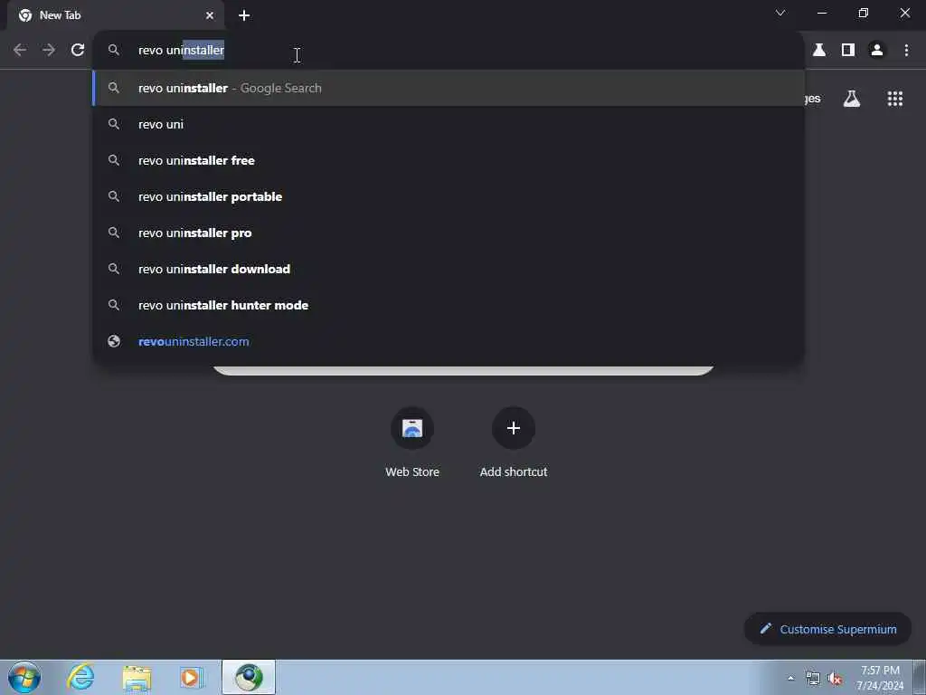Click into the address bar text field
The image size is (926, 695).
pyautogui.click(x=449, y=51)
